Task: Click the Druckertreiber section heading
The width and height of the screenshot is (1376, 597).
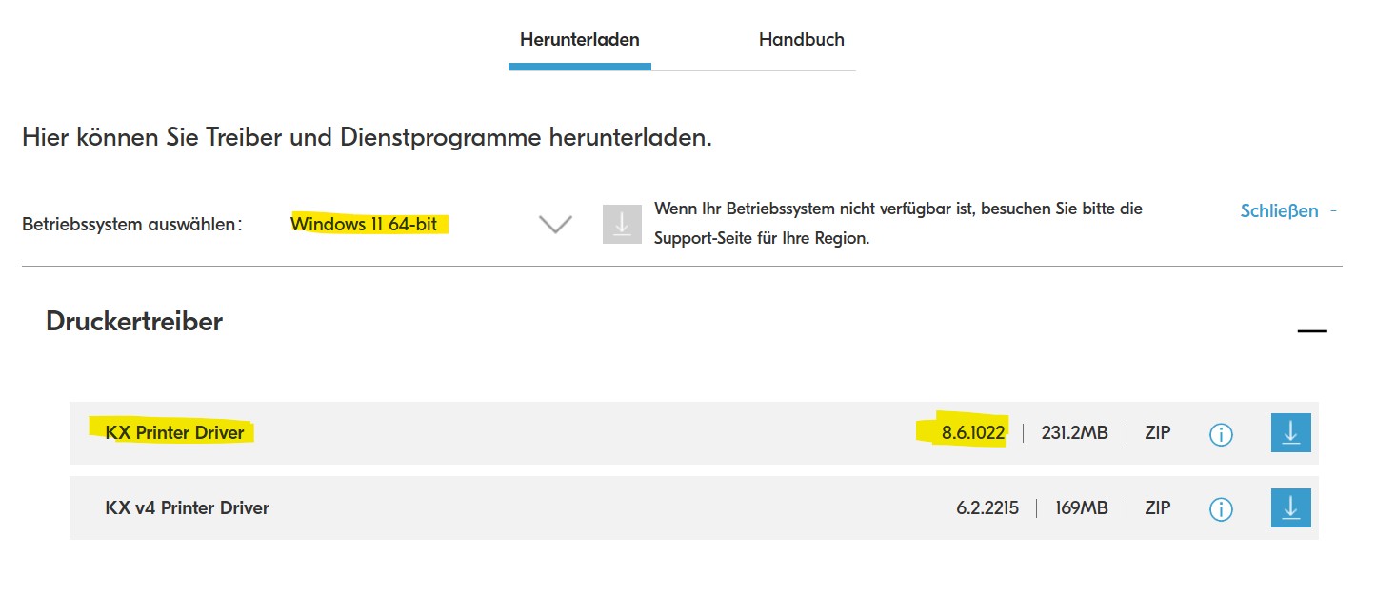Action: [x=134, y=322]
